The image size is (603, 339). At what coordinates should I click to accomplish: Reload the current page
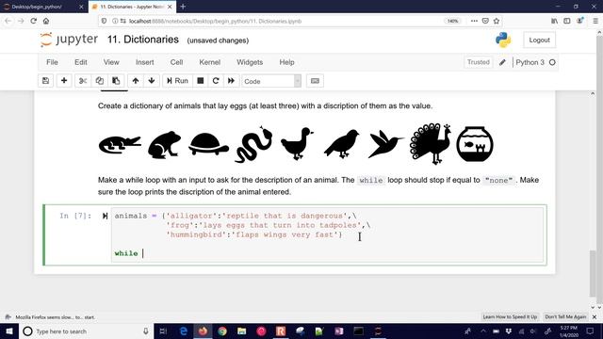[34, 21]
